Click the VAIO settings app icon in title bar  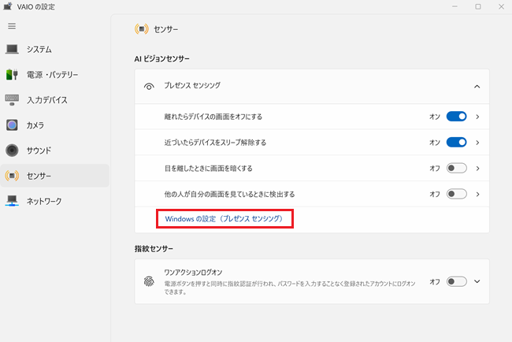pos(8,6)
